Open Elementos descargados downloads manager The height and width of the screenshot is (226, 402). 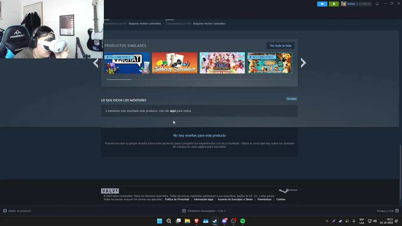coord(207,211)
